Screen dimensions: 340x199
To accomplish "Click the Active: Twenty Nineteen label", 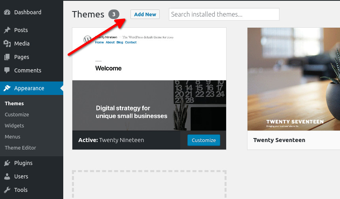I will tap(111, 140).
